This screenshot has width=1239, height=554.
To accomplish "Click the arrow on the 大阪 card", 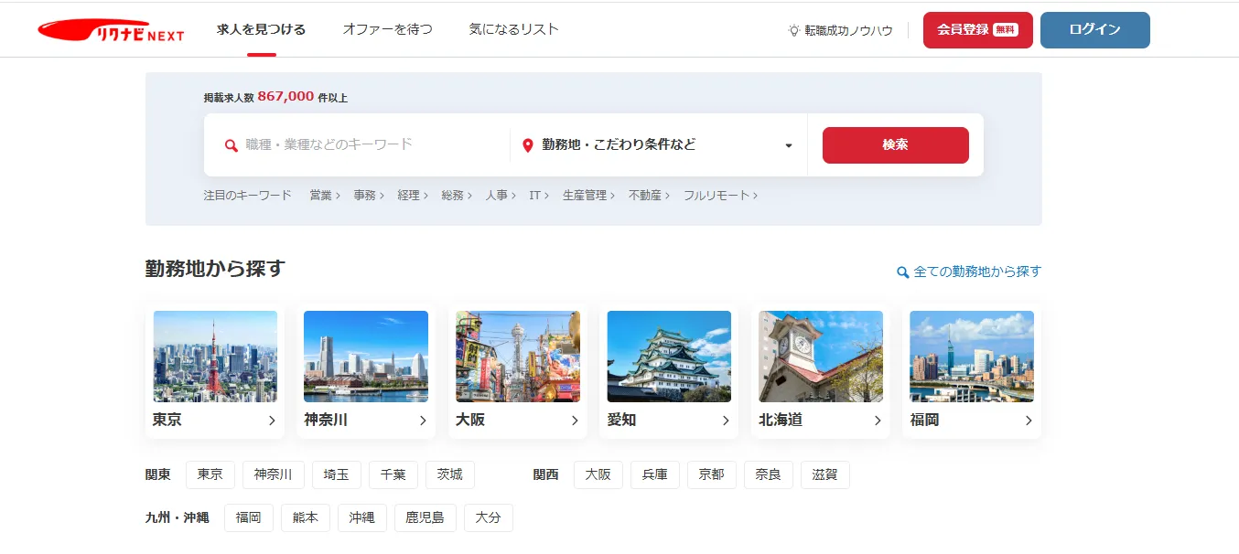I will tap(575, 421).
